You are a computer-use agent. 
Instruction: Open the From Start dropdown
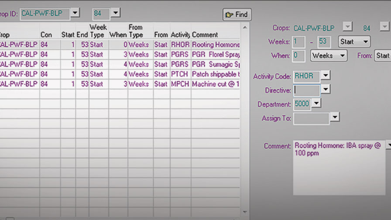click(x=383, y=55)
